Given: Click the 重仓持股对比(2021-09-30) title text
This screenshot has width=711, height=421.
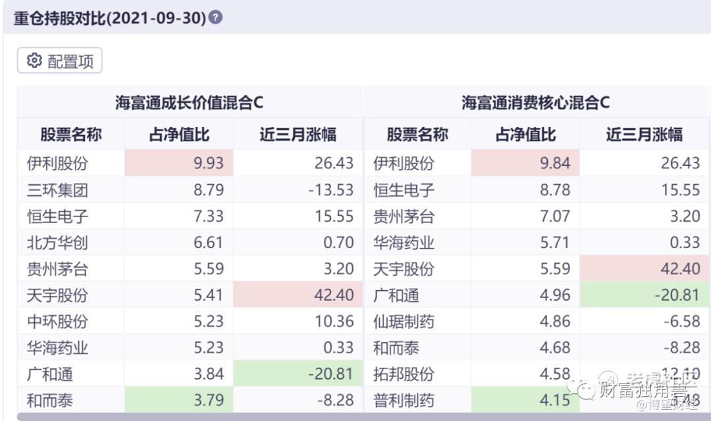Looking at the screenshot, I should [110, 17].
